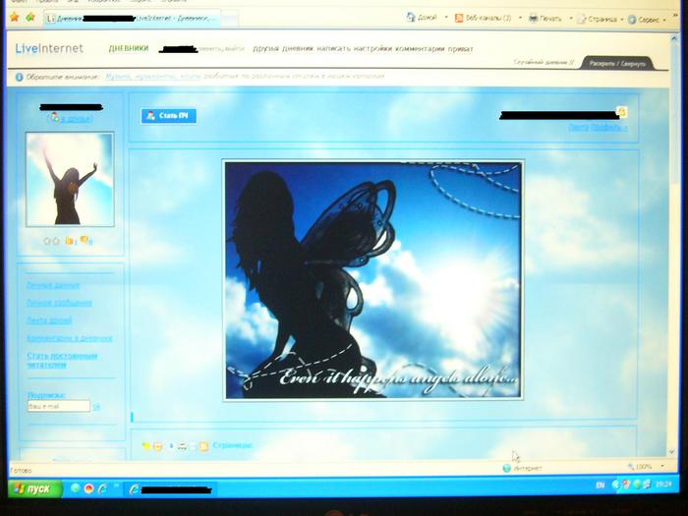The height and width of the screenshot is (516, 688).
Task: Click the smiley-face icon below the post
Action: coord(158,446)
